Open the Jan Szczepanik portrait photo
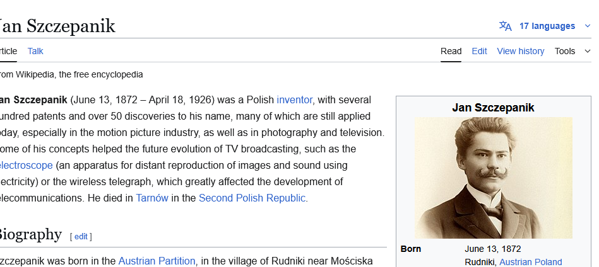Screen dimensions: 599x267 [494, 178]
